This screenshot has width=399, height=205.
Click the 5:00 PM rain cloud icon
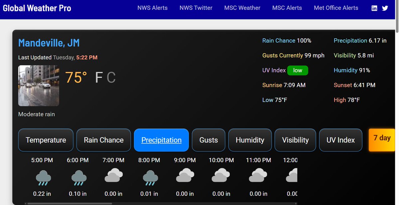pos(43,177)
